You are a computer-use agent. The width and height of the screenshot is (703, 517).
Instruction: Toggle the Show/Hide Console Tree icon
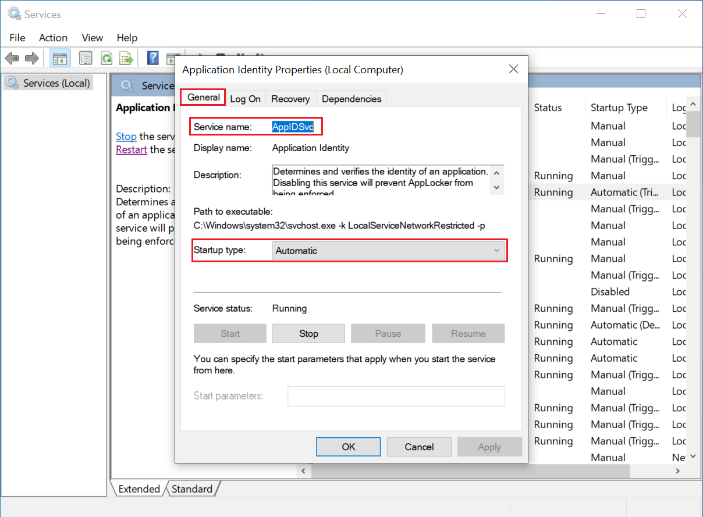(59, 58)
